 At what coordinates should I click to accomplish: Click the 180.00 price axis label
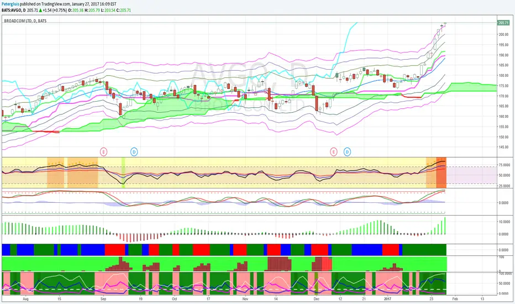[503, 76]
